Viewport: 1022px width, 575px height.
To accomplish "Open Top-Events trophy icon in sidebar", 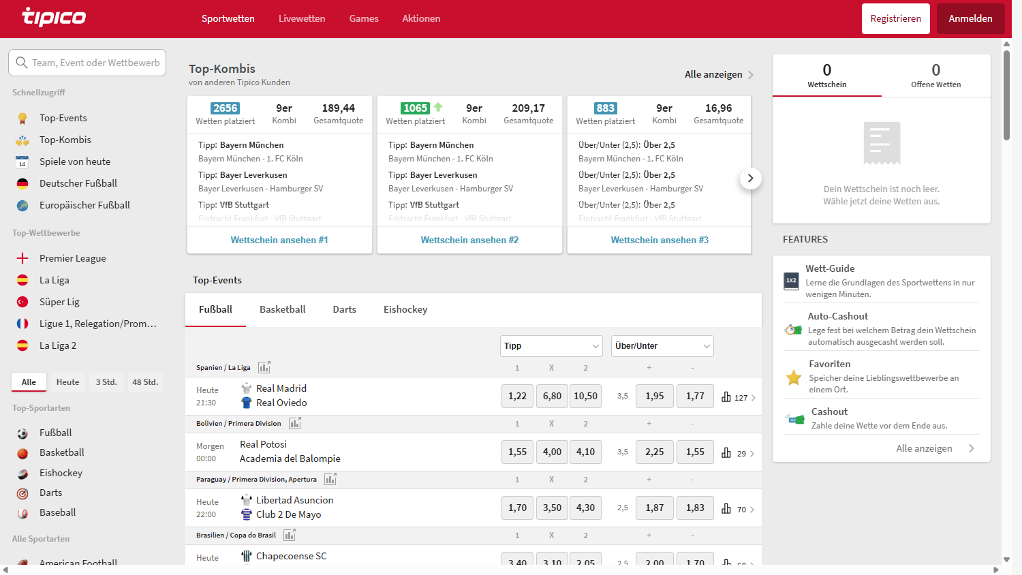I will click(22, 118).
